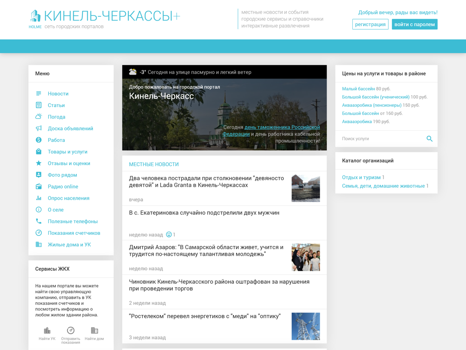The width and height of the screenshot is (466, 350).
Task: Open news about Чиновник Кинель-Черкасского района
Action: click(219, 285)
